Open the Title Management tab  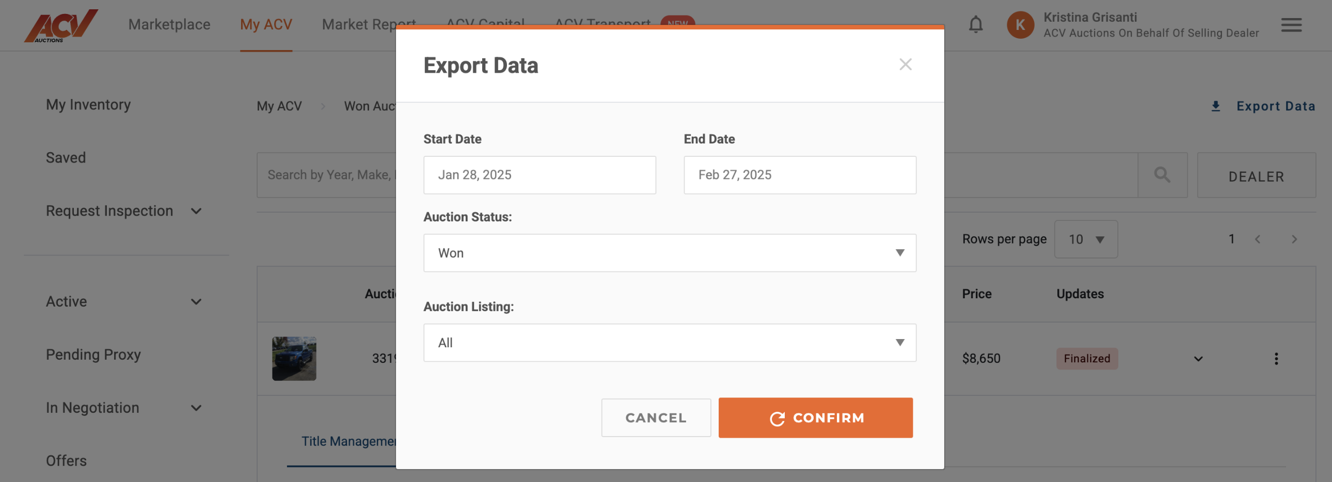click(x=348, y=441)
